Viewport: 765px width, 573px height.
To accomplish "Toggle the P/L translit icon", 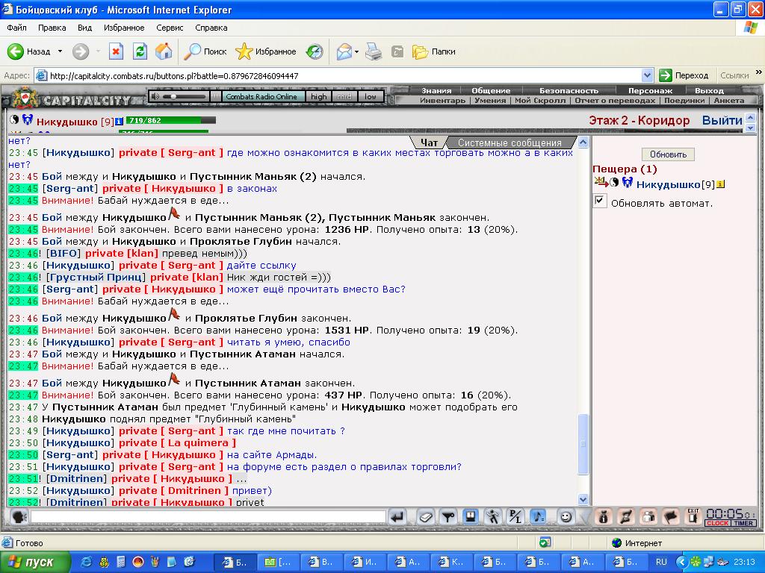I will click(515, 516).
